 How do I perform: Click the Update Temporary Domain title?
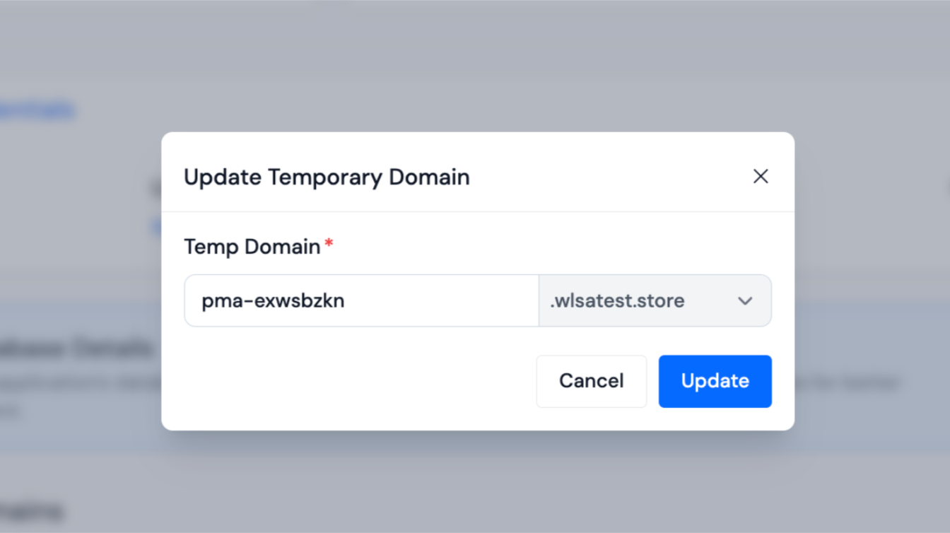coord(327,177)
